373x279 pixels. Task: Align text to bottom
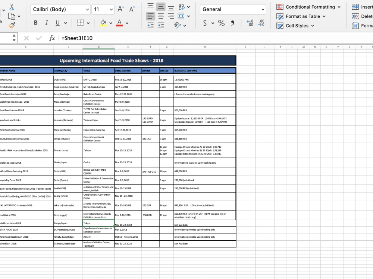(171, 8)
